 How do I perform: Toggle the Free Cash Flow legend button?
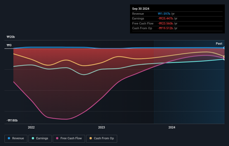click(69, 138)
